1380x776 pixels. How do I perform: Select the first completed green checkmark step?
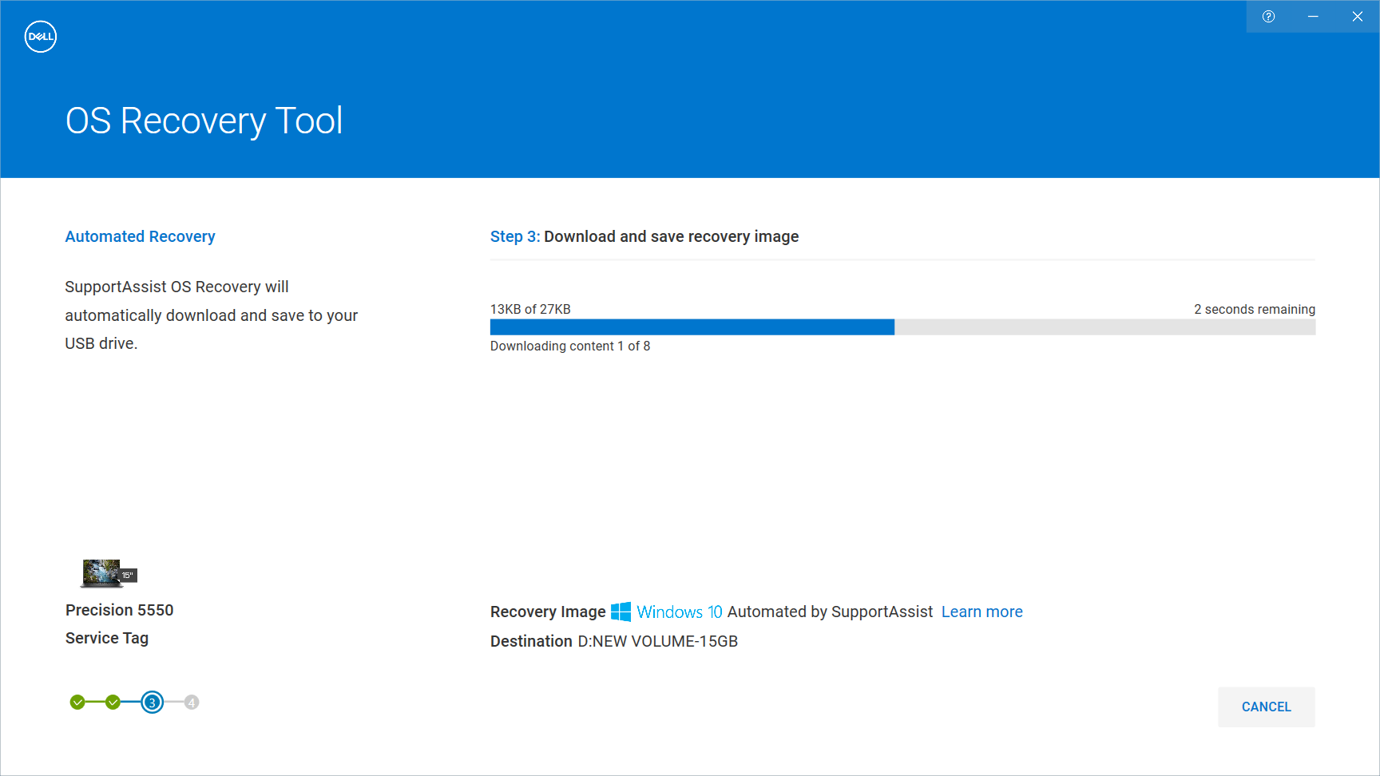click(x=77, y=702)
